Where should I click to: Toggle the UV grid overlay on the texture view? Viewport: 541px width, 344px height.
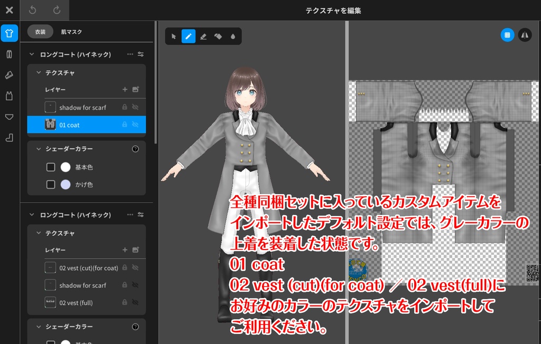(508, 35)
